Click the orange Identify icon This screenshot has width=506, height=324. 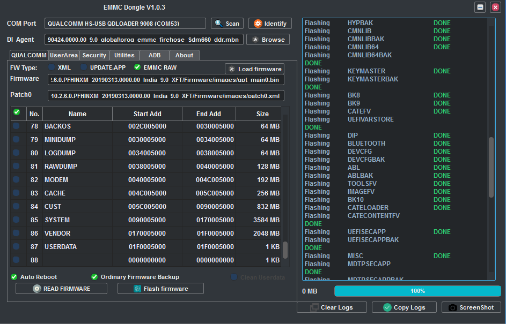[258, 24]
